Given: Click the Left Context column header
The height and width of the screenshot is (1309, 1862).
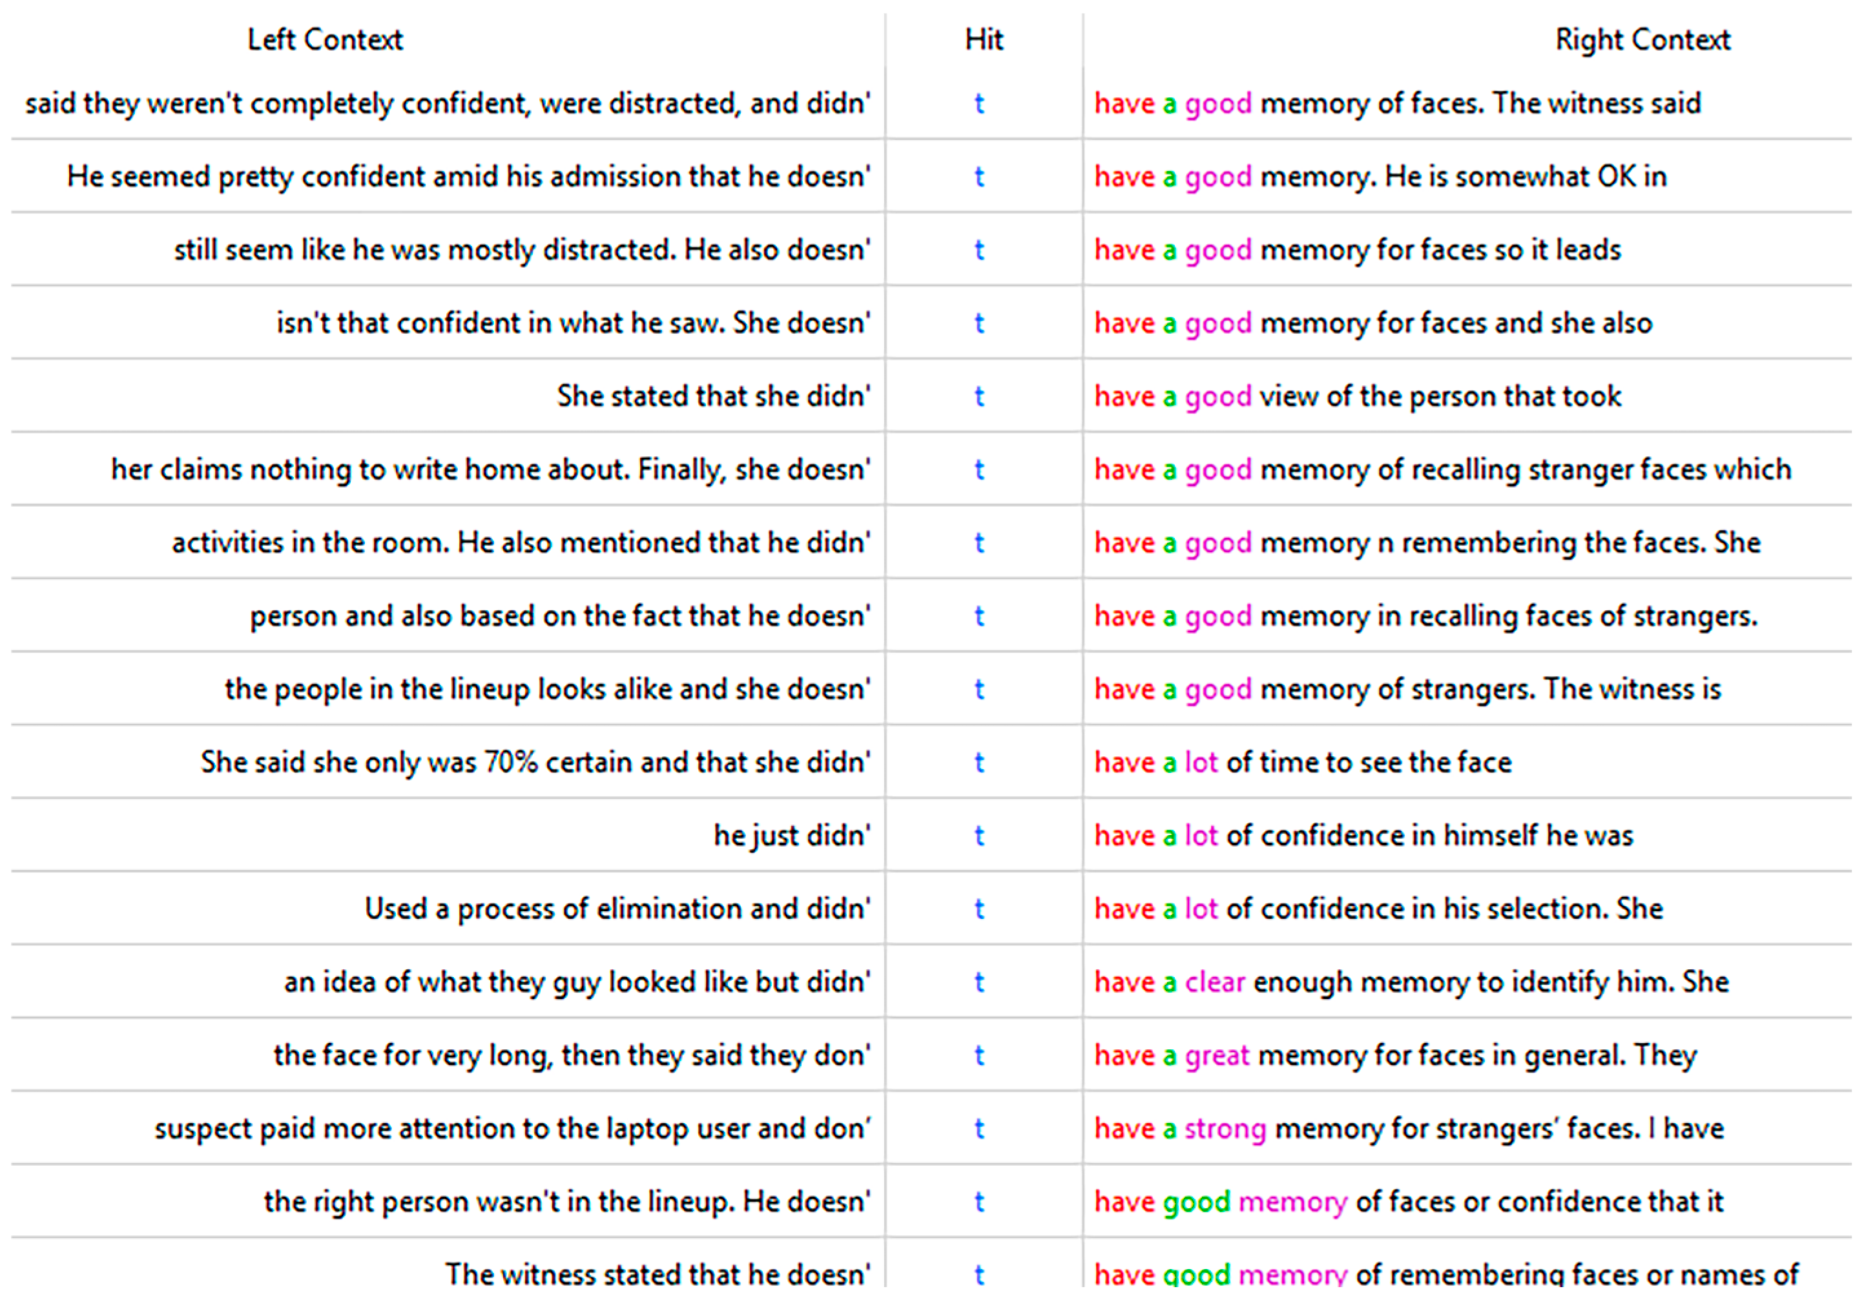Looking at the screenshot, I should [324, 39].
